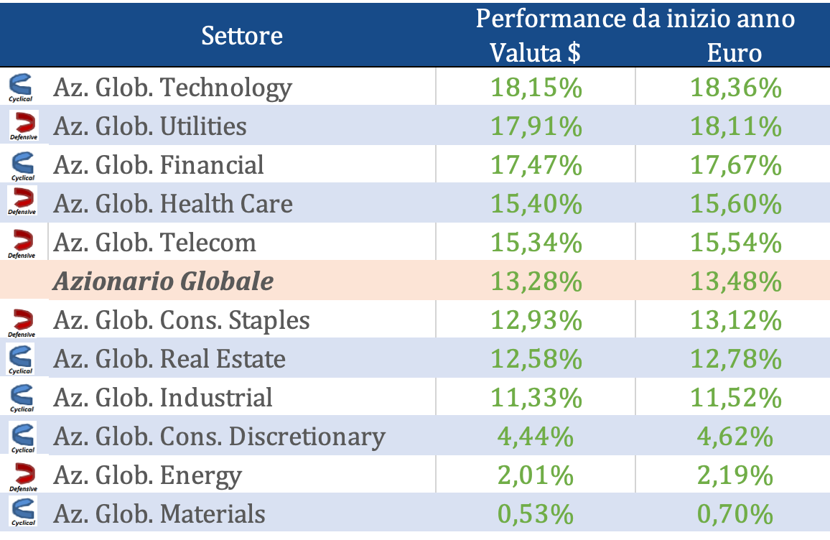Select the Valuta $ column header
Viewport: 830px width, 540px height.
pyautogui.click(x=535, y=53)
